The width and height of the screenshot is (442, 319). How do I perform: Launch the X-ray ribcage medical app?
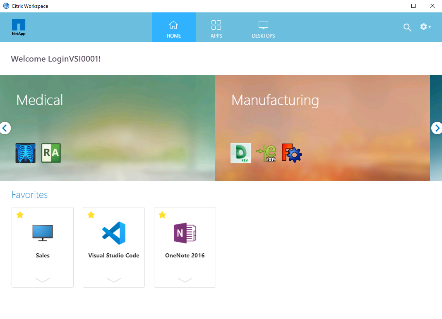(x=25, y=153)
